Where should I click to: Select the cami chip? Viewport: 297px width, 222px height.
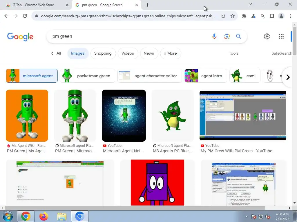(245, 76)
